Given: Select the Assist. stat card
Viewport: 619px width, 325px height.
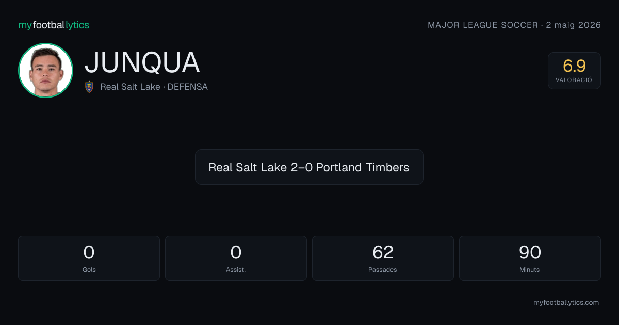Looking at the screenshot, I should pyautogui.click(x=236, y=258).
